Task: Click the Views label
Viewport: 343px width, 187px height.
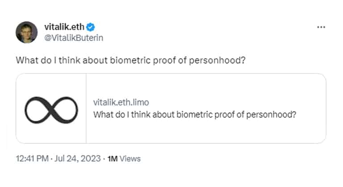Action: pyautogui.click(x=130, y=159)
